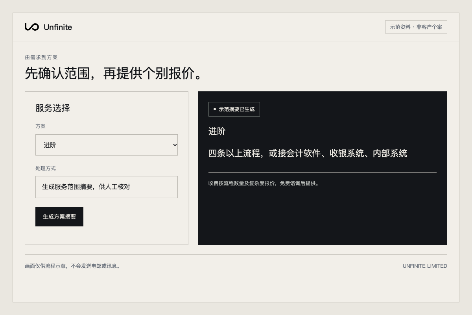Click the 进阶 heading in the dark panel
Image resolution: width=472 pixels, height=315 pixels.
tap(217, 131)
